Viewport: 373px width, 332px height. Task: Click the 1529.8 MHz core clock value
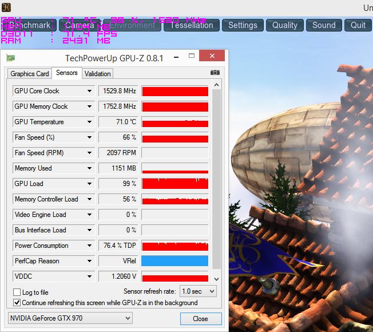[118, 91]
